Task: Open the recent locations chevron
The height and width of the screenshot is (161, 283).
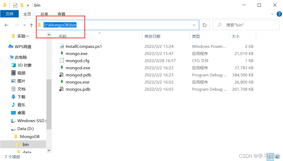Action: pyautogui.click(x=25, y=25)
